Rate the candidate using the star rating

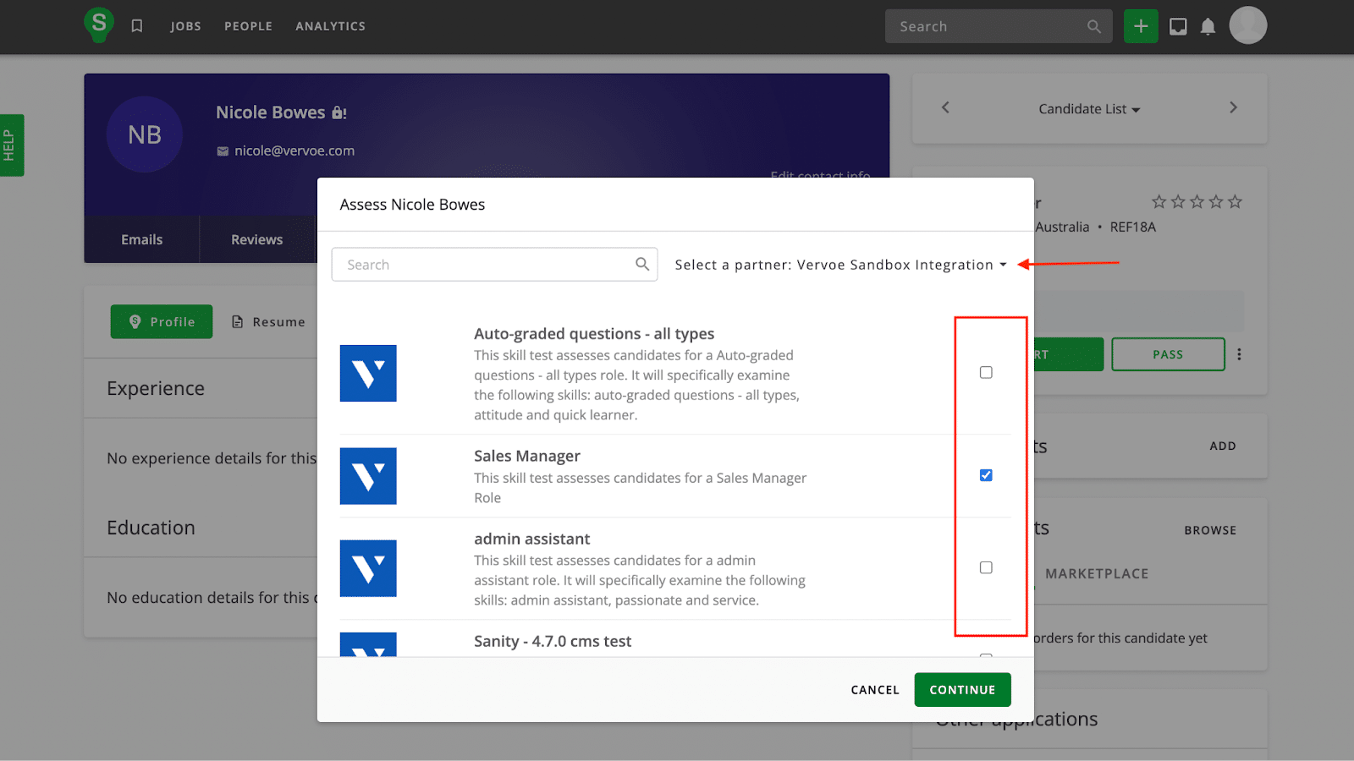(1196, 201)
